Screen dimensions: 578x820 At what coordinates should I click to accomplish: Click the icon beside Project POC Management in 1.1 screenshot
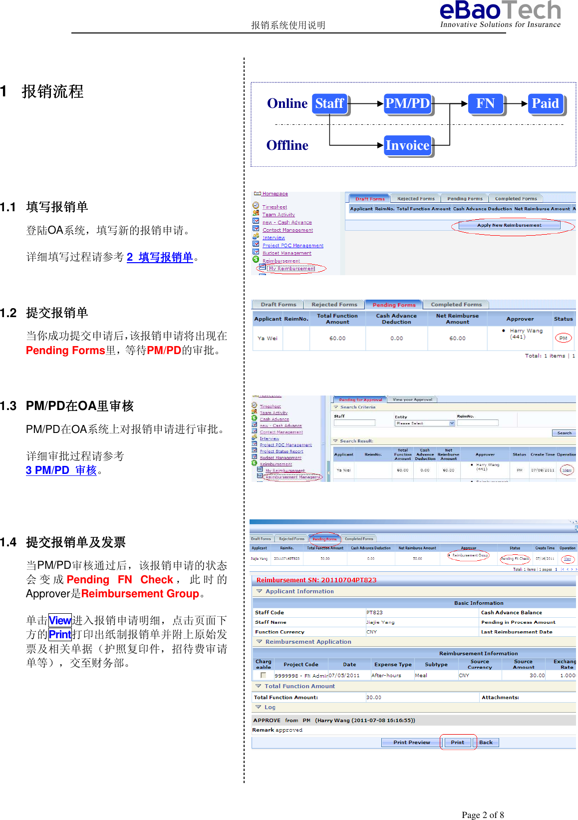pyautogui.click(x=256, y=244)
